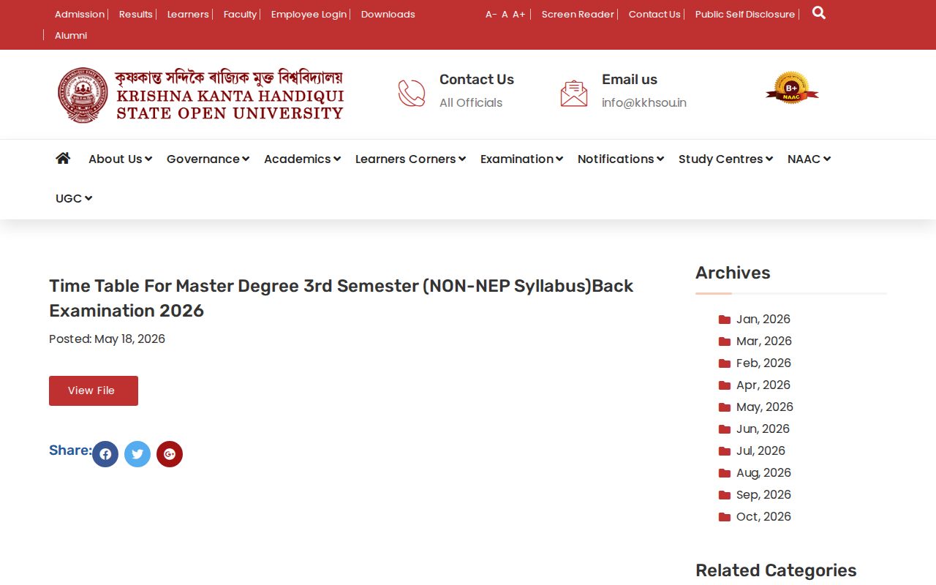Click the Time Table post title
The image size is (936, 585).
click(341, 298)
